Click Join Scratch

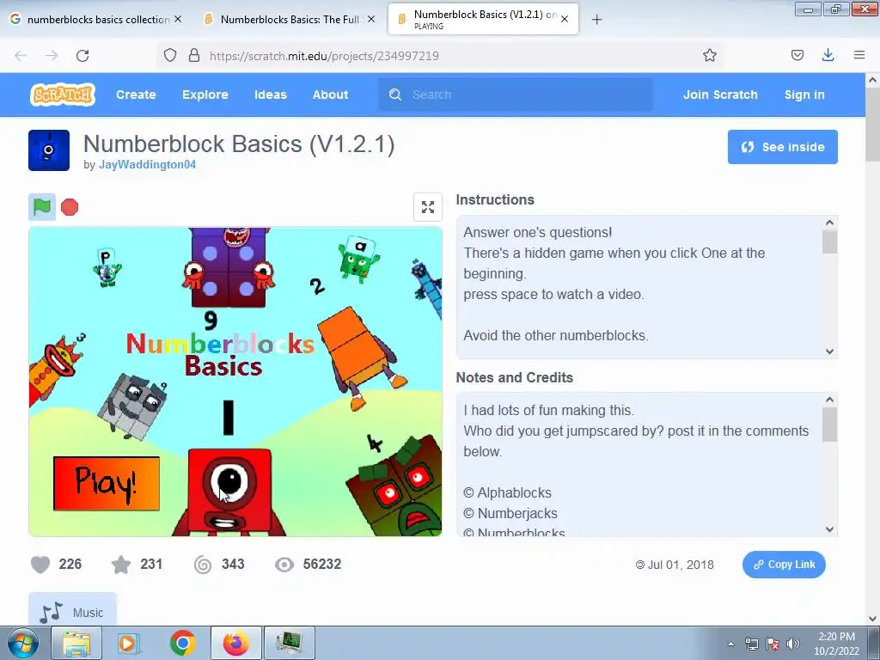click(720, 95)
